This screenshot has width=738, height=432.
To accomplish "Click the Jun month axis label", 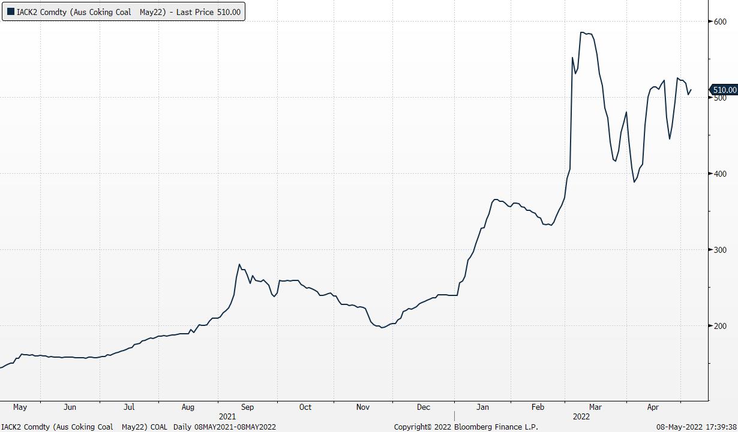I will [70, 407].
